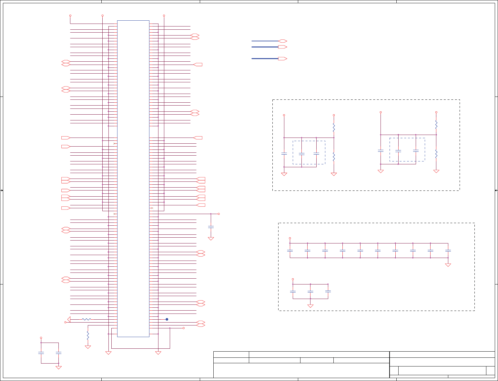
Task: Click the power pin feeding the ten-capacitor row
Action: click(x=290, y=238)
